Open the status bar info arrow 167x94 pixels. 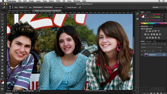[x=39, y=91]
